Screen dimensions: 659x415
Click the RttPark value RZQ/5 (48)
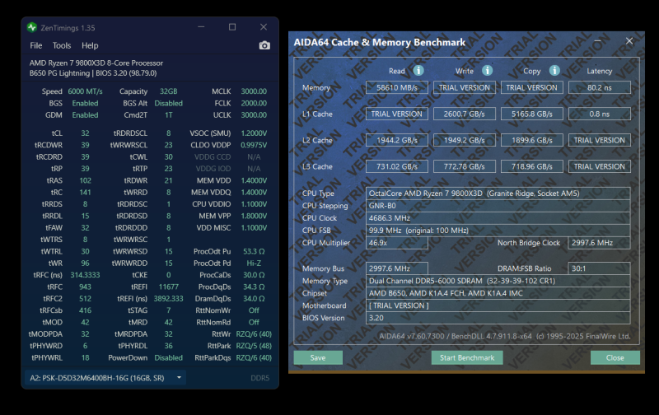pyautogui.click(x=254, y=346)
